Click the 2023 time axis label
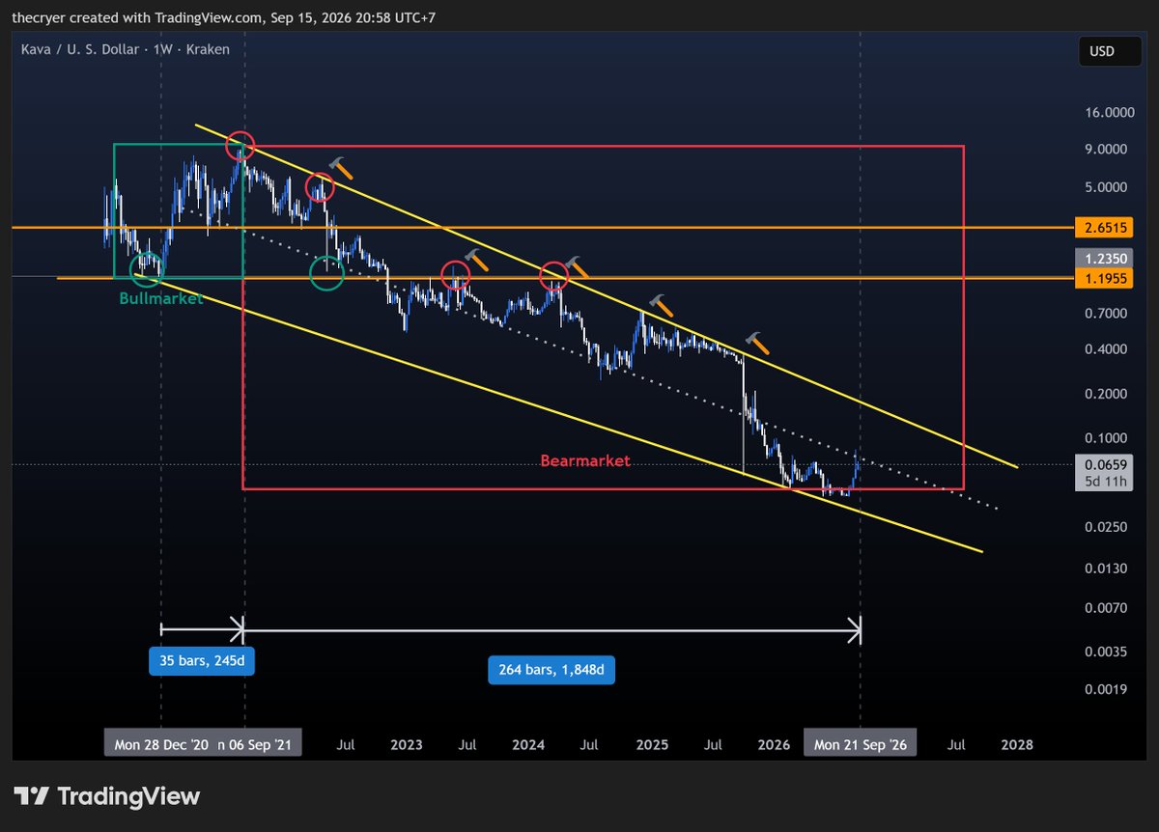 [407, 745]
